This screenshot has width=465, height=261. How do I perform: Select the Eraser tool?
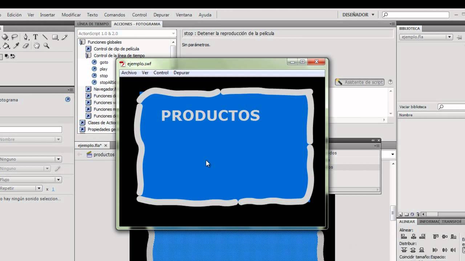(x=25, y=46)
